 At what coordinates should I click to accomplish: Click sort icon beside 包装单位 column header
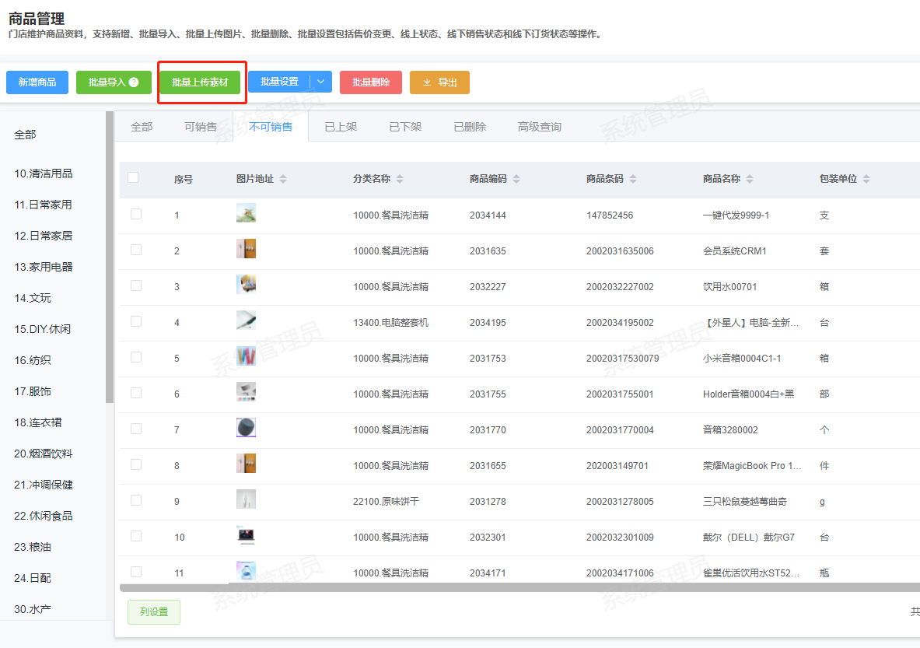click(x=866, y=179)
